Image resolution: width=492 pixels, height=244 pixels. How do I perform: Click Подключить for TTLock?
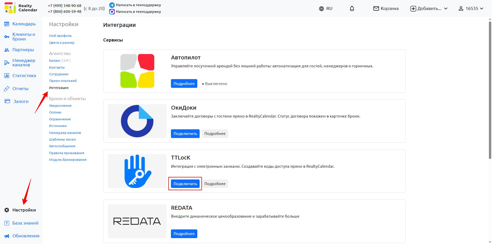(x=185, y=184)
